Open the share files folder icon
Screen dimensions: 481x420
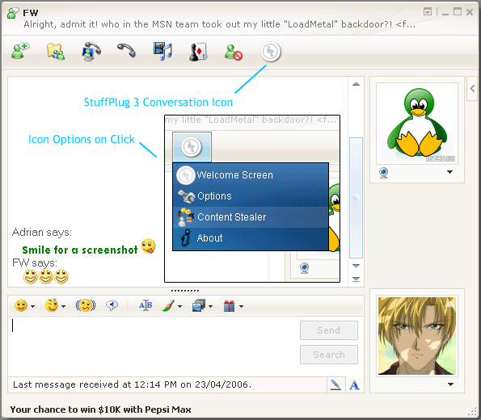56,51
